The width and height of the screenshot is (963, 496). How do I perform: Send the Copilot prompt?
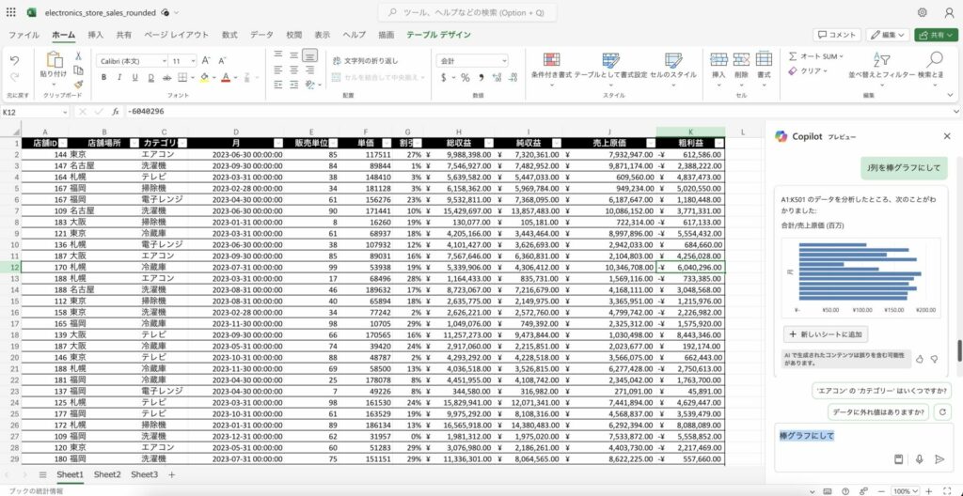click(939, 458)
